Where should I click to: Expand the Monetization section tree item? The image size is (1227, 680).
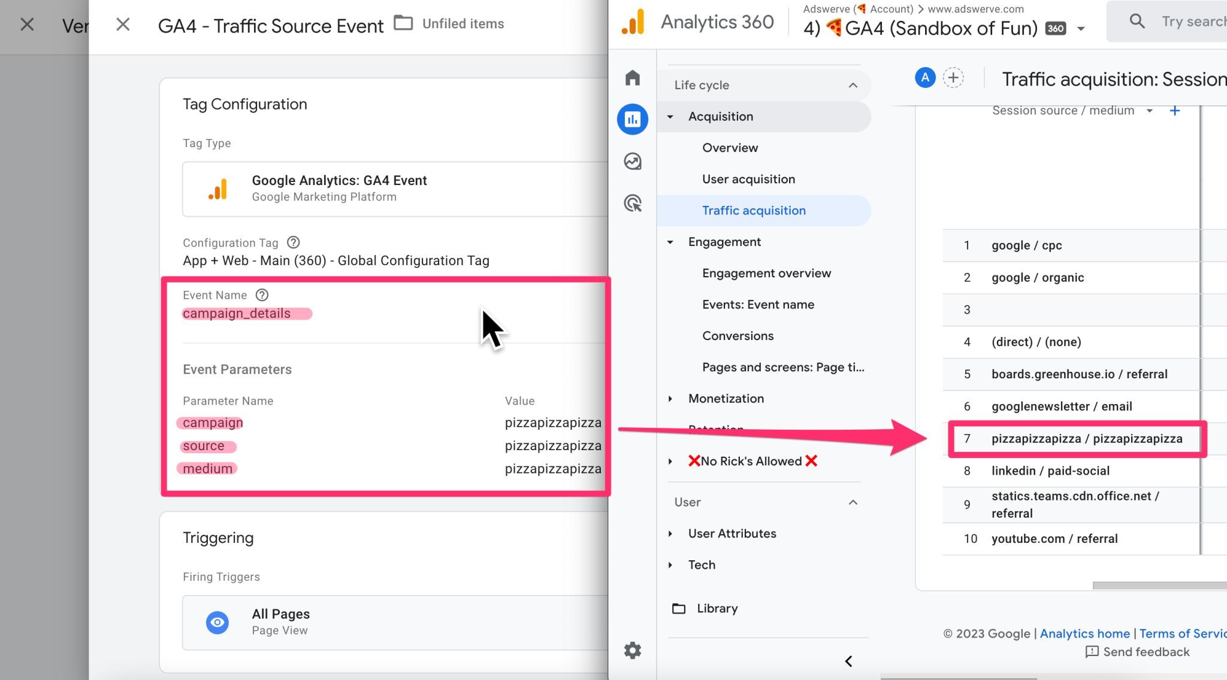[x=670, y=399]
